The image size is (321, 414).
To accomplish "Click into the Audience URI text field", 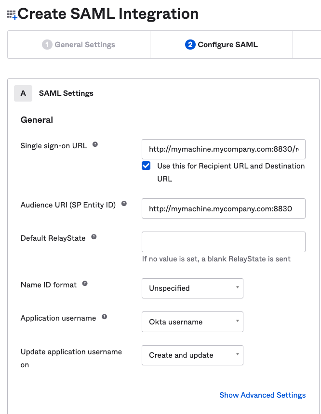I will (223, 208).
